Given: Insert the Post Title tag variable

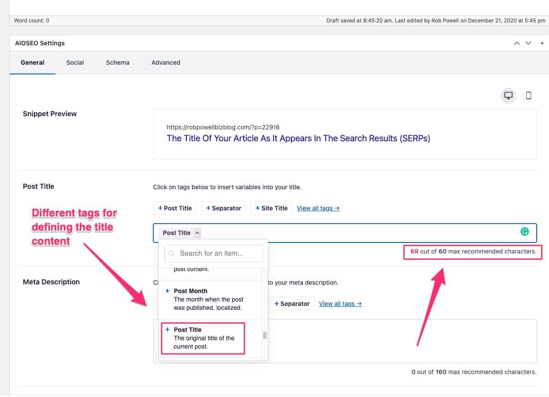Looking at the screenshot, I should pyautogui.click(x=175, y=208).
